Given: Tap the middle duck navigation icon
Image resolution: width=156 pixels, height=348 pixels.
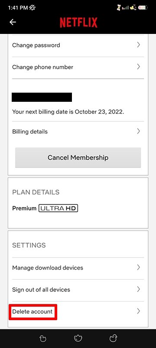Looking at the screenshot, I should click(78, 338).
